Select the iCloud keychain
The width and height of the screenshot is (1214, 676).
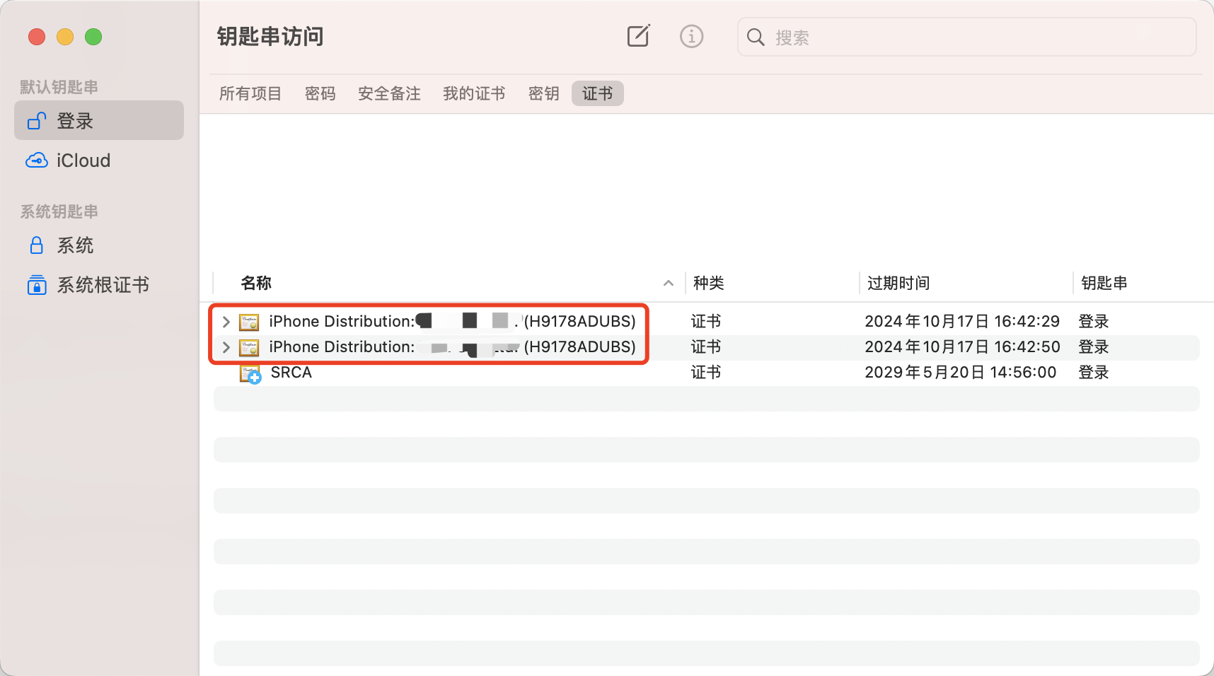pyautogui.click(x=99, y=161)
